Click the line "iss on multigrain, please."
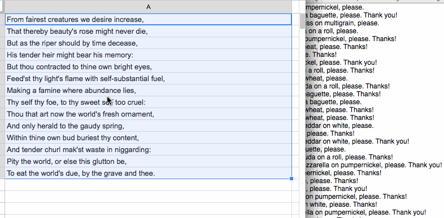Viewport: 444px width, 218px height. coord(343,23)
